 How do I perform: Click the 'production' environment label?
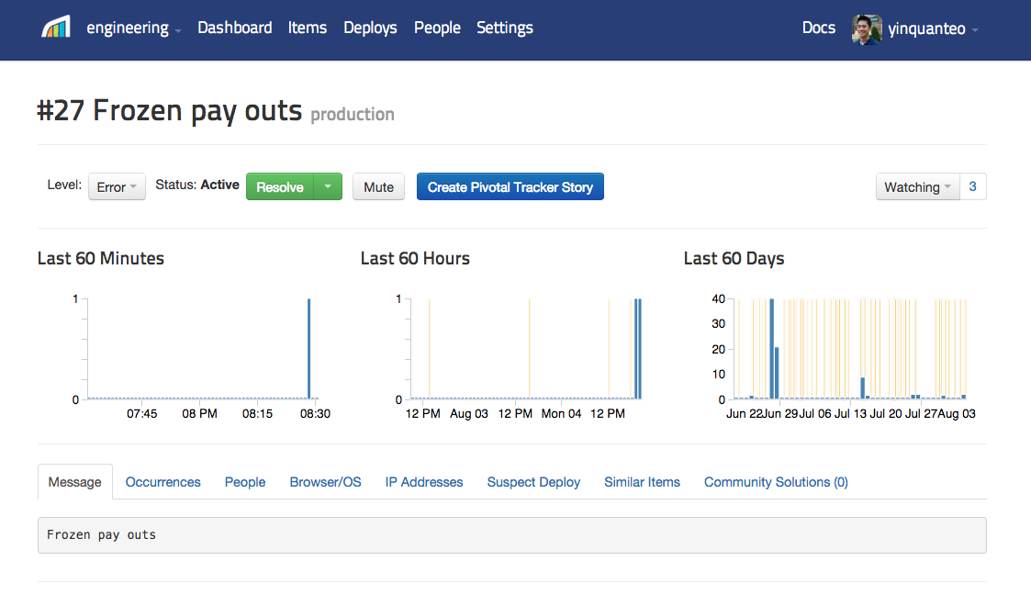[x=353, y=115]
